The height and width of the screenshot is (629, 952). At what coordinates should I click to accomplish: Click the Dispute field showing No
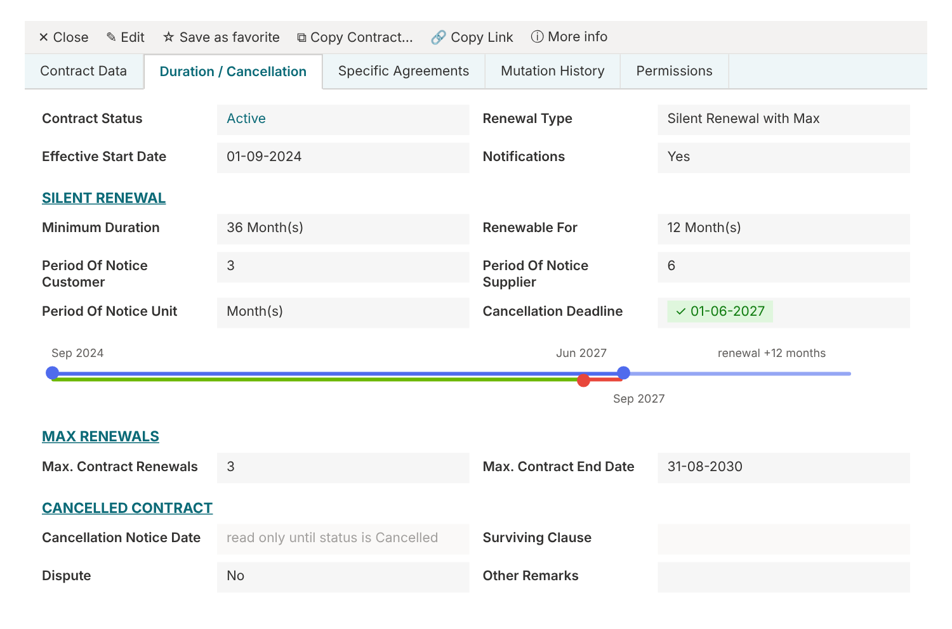coord(343,576)
